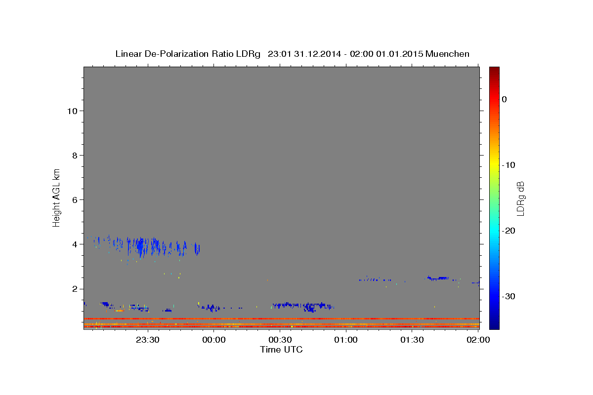This screenshot has height=395, width=593.
Task: Click the 01:00 time tick label
Action: tap(346, 340)
